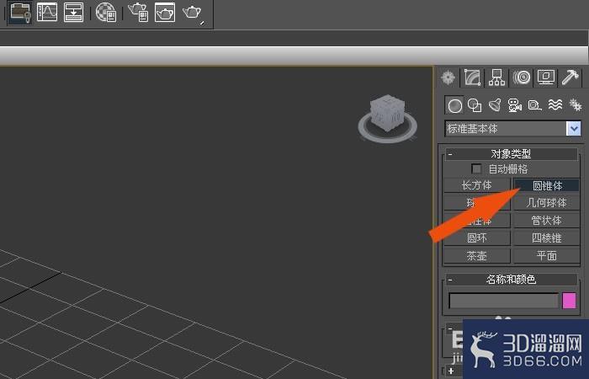Select the Space Warps waves icon
Screen dimensions: 589x379
tap(555, 105)
